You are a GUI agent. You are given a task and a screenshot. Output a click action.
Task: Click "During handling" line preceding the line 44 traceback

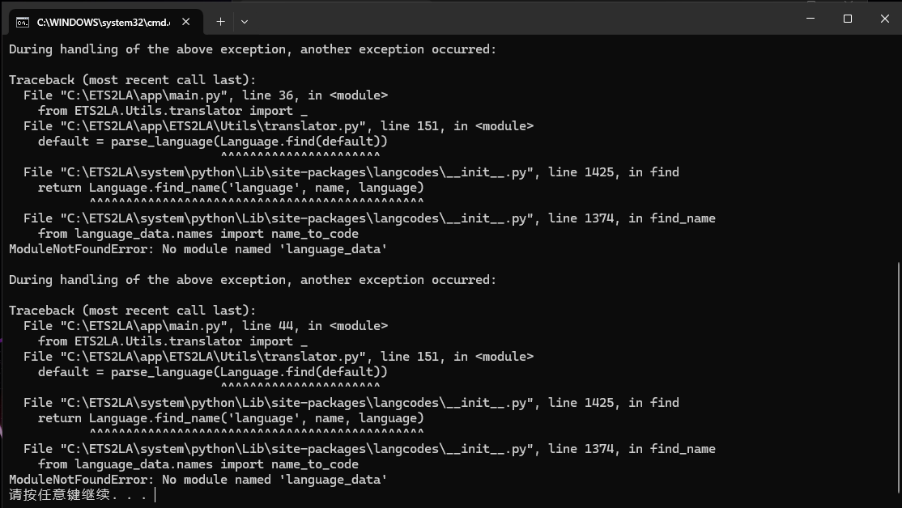(252, 280)
